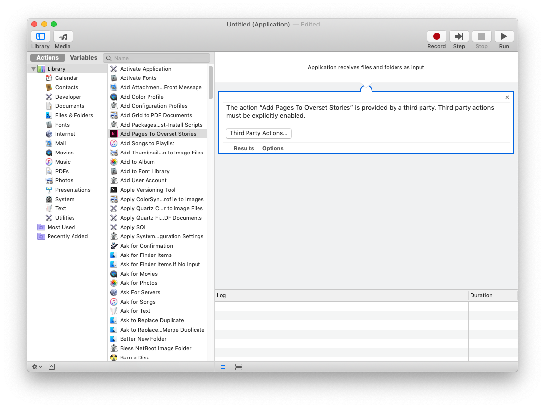Open the gear action menu at bottom left
The width and height of the screenshot is (545, 408).
point(37,367)
